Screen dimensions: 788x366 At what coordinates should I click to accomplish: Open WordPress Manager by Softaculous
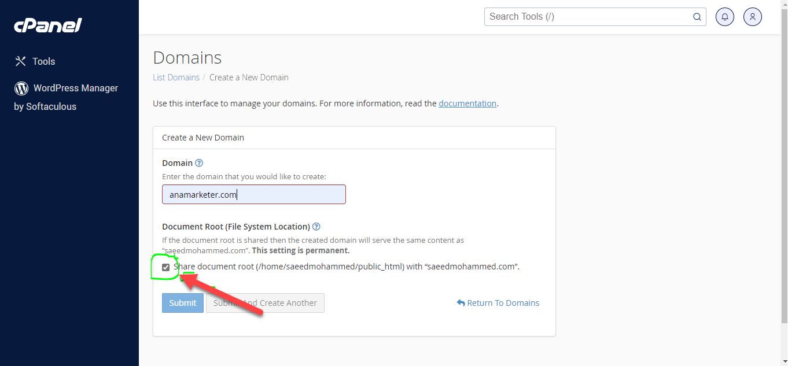pyautogui.click(x=75, y=88)
